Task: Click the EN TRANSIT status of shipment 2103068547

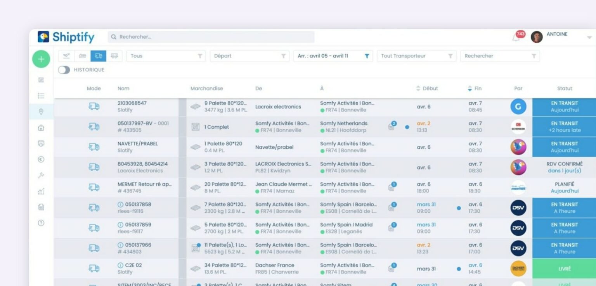Action: coord(564,107)
